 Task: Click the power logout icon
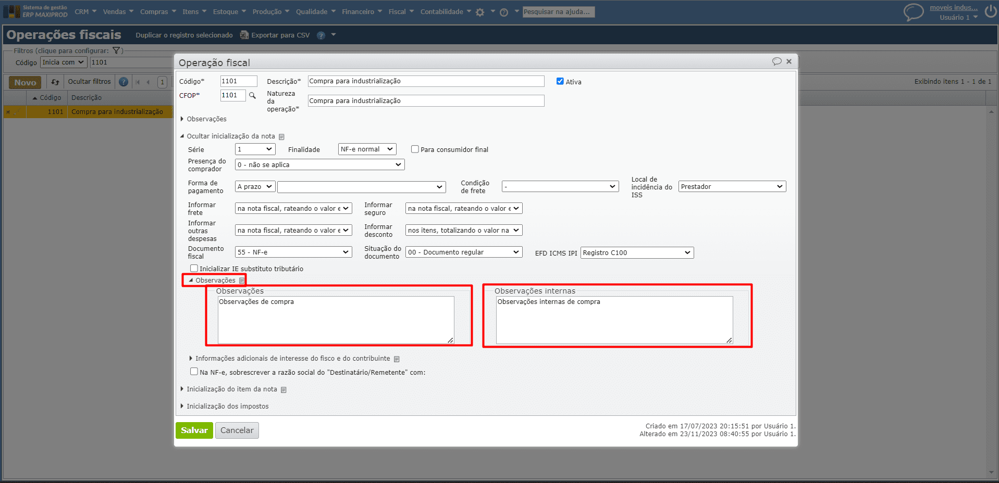pyautogui.click(x=990, y=11)
